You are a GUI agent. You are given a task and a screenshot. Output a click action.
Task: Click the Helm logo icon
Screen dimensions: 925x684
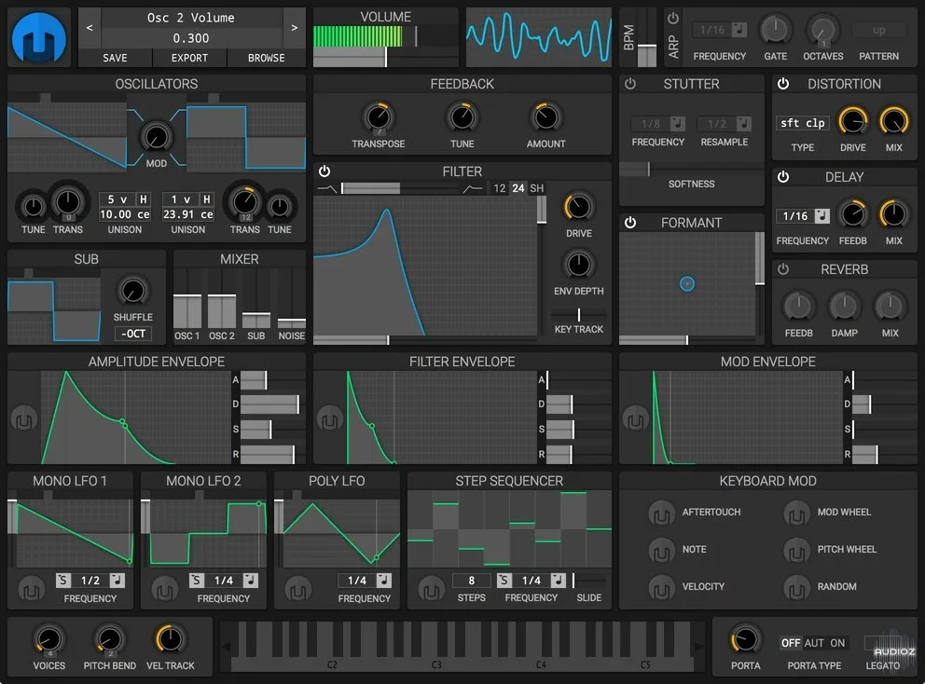click(x=39, y=37)
